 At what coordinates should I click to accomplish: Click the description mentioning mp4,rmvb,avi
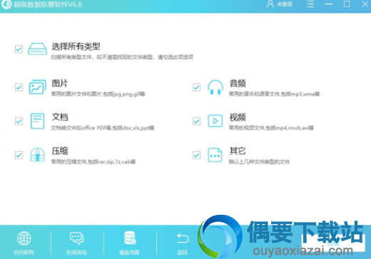(x=271, y=128)
